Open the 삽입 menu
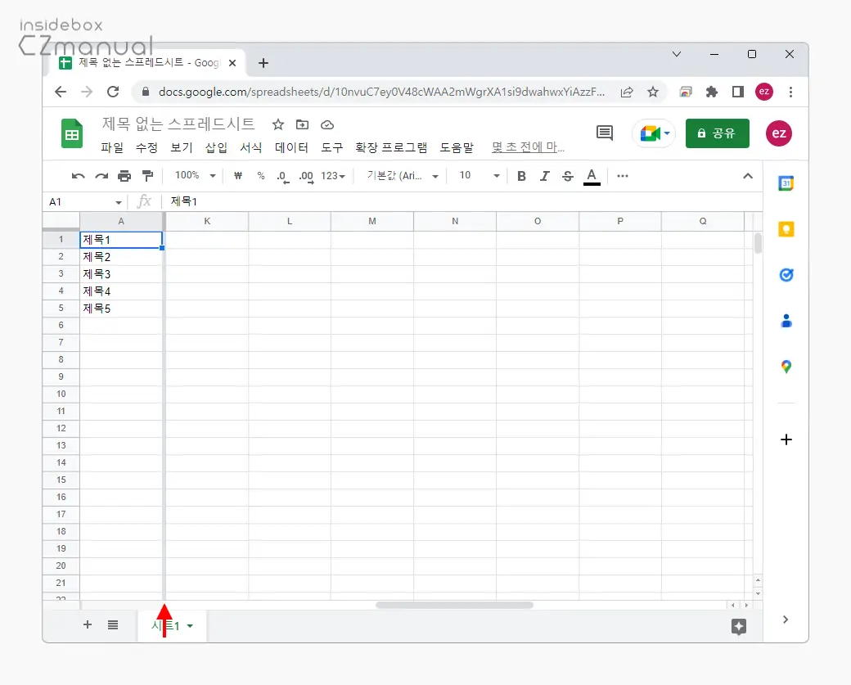This screenshot has height=685, width=851. click(x=216, y=148)
